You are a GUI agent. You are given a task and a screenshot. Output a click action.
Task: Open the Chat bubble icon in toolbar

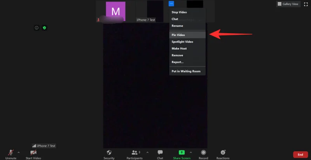160,152
